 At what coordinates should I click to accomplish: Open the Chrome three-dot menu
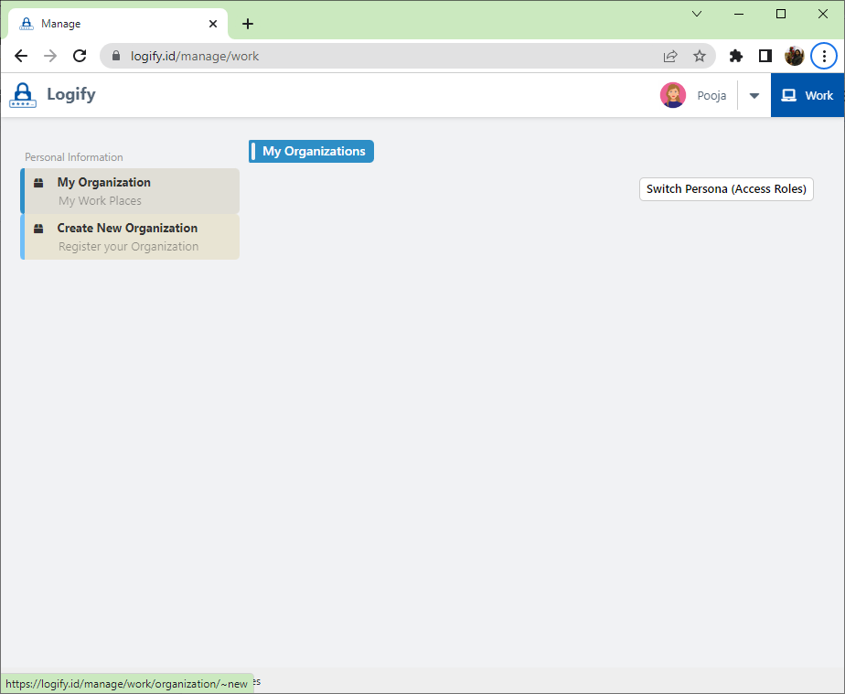[x=824, y=56]
